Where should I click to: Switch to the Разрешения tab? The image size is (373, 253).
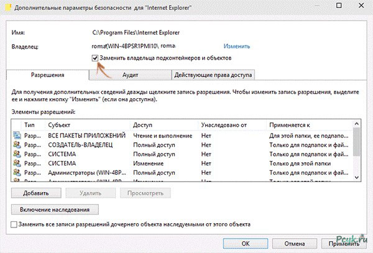(48, 75)
